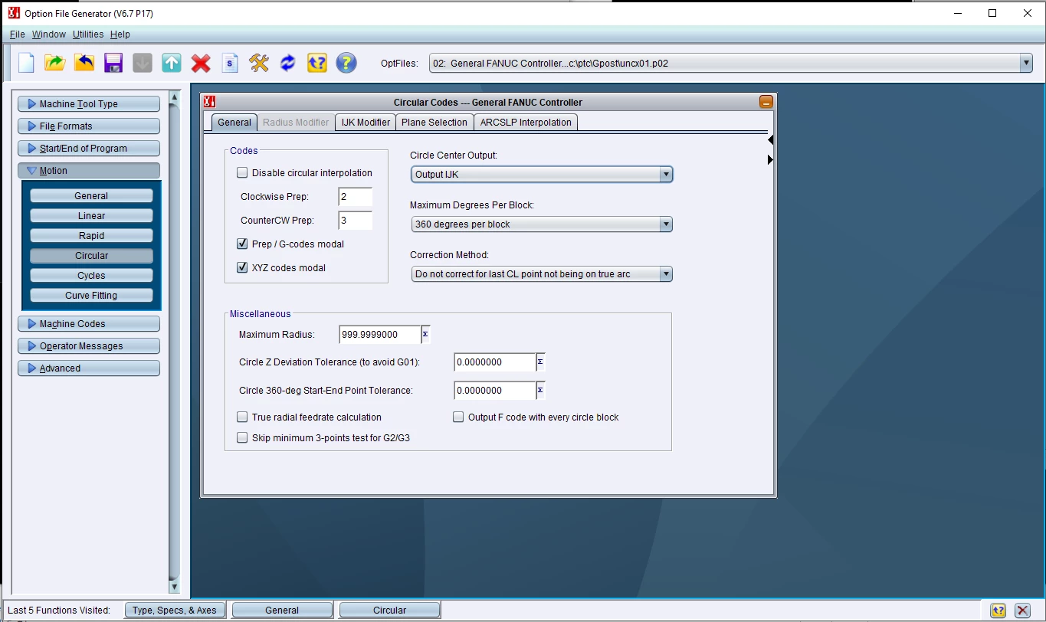Click the blue circular refresh arrows icon
The width and height of the screenshot is (1046, 622).
click(x=288, y=63)
